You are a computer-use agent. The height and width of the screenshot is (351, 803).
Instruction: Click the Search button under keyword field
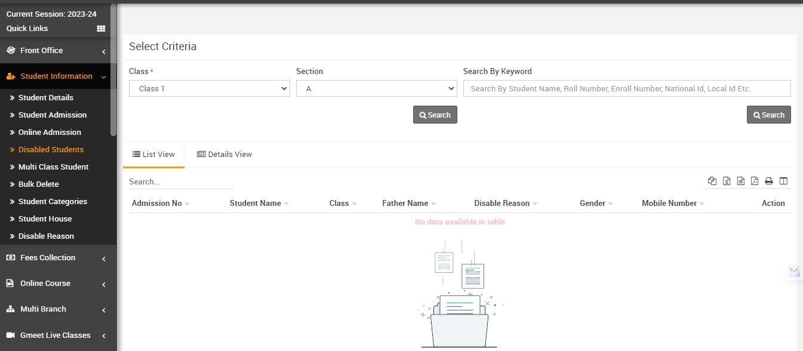coord(768,115)
